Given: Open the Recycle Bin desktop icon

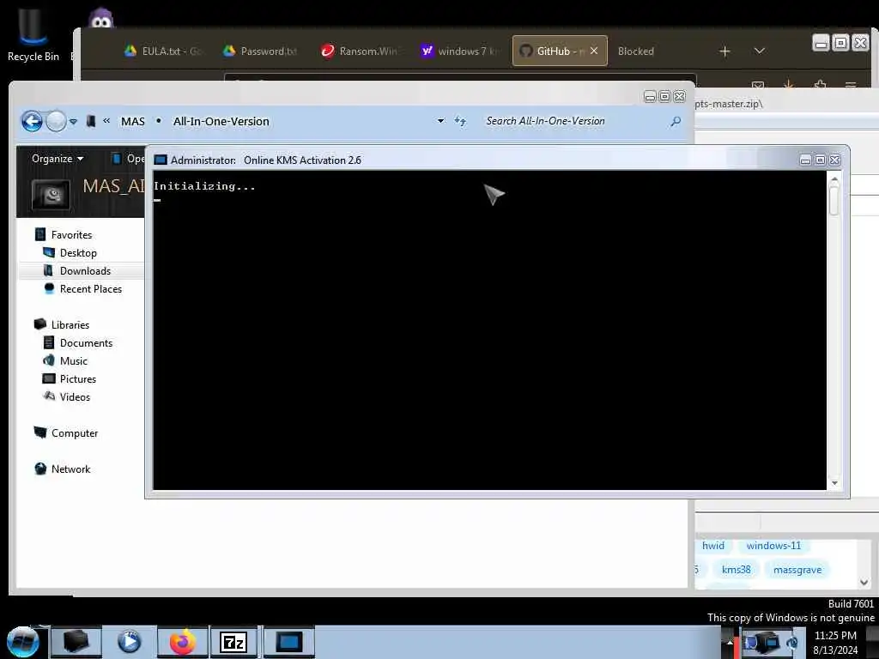Looking at the screenshot, I should [x=33, y=33].
